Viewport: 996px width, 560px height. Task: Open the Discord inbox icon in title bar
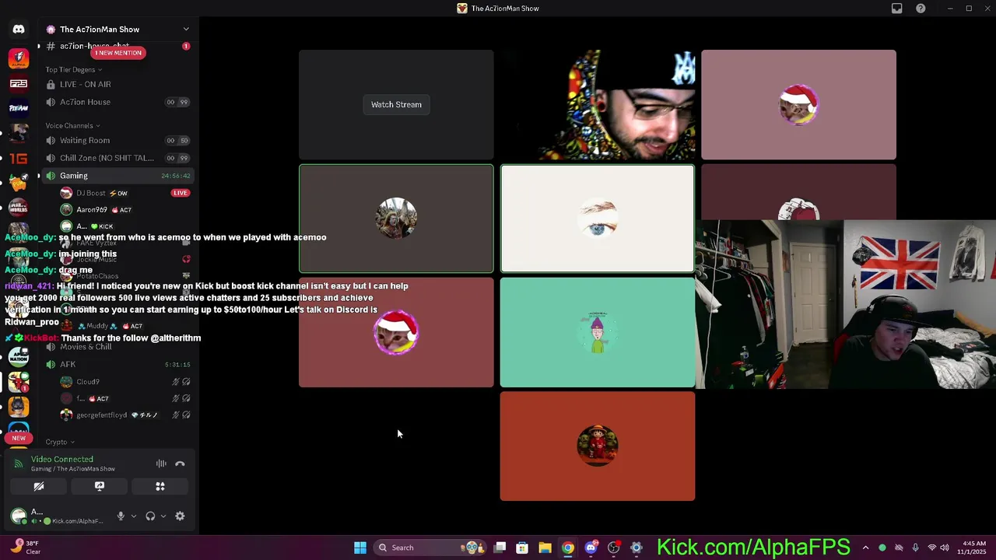point(897,9)
